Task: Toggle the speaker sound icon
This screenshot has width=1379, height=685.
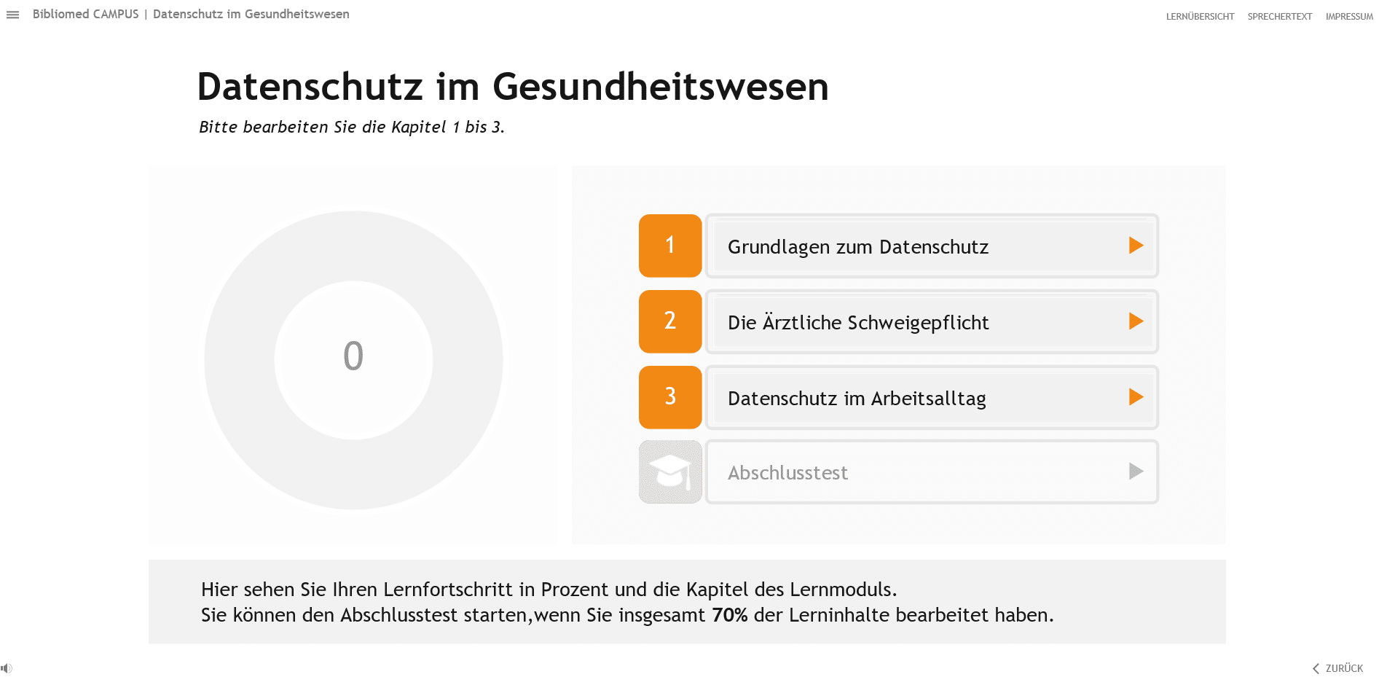Action: pos(7,668)
